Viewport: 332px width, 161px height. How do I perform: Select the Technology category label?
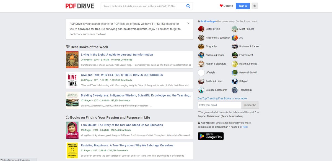pos(246,90)
